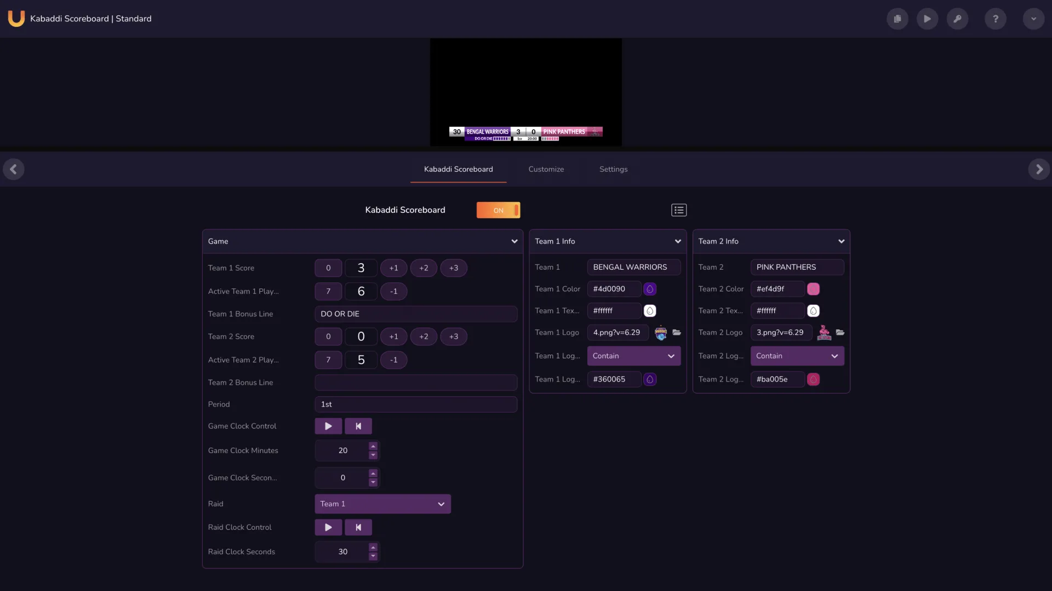Click the Team 1 Score value field
Screen dimensions: 1052x591
pos(361,268)
